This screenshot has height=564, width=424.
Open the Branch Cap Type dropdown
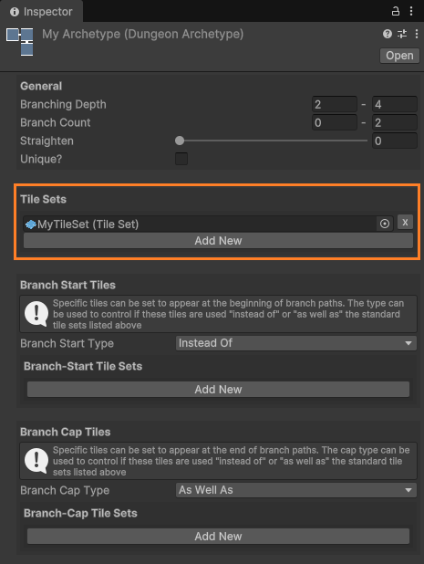296,490
